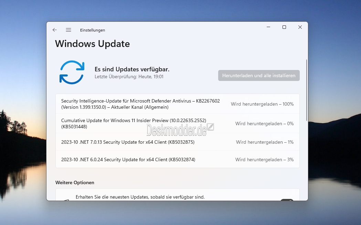Go back with the arrow icon
Viewport: 361px width, 225px height.
coord(55,30)
